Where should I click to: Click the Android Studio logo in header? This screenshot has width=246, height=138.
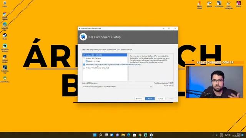83,37
